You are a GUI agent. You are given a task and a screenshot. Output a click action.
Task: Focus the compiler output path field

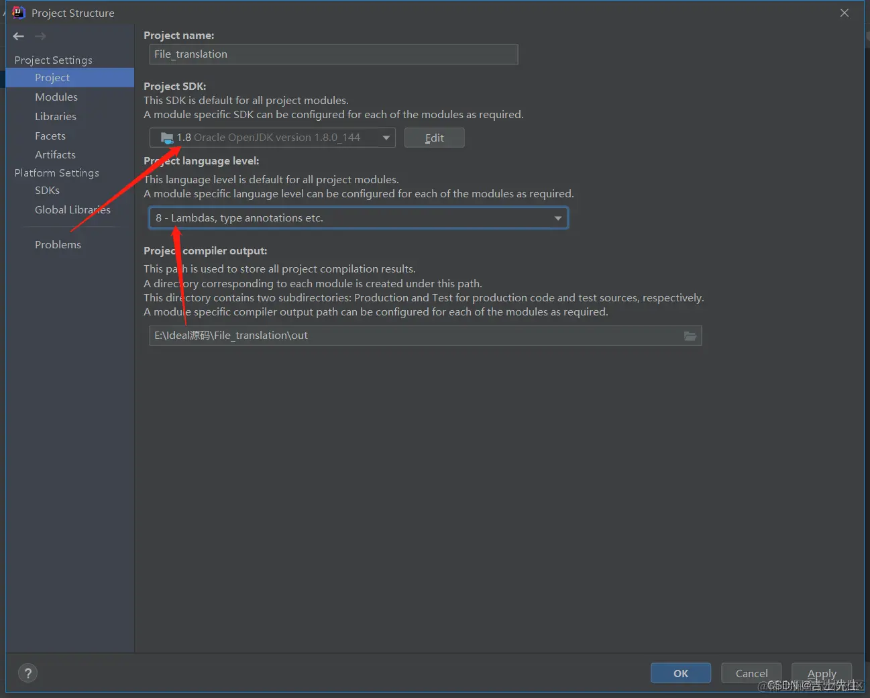(425, 336)
